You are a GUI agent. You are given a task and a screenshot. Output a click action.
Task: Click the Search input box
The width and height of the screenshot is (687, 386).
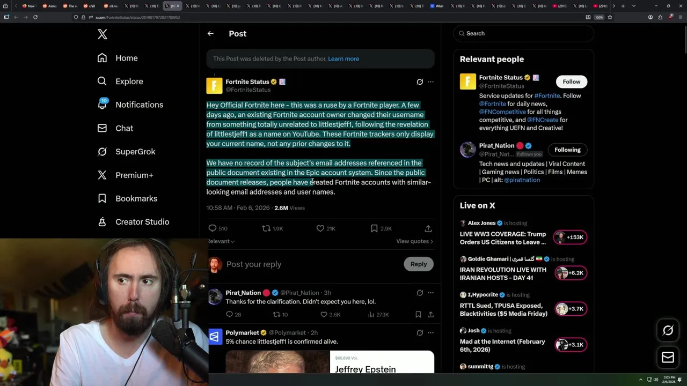click(523, 33)
